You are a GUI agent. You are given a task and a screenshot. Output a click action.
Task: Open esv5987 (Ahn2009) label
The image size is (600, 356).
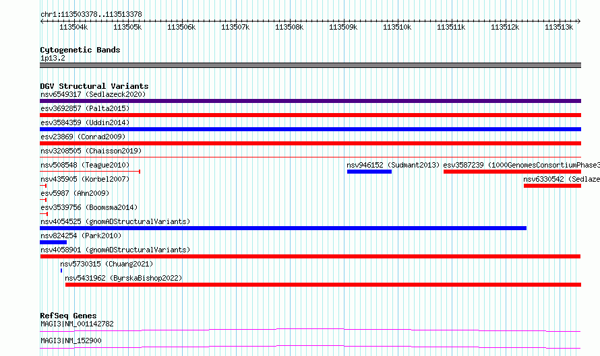click(x=75, y=193)
